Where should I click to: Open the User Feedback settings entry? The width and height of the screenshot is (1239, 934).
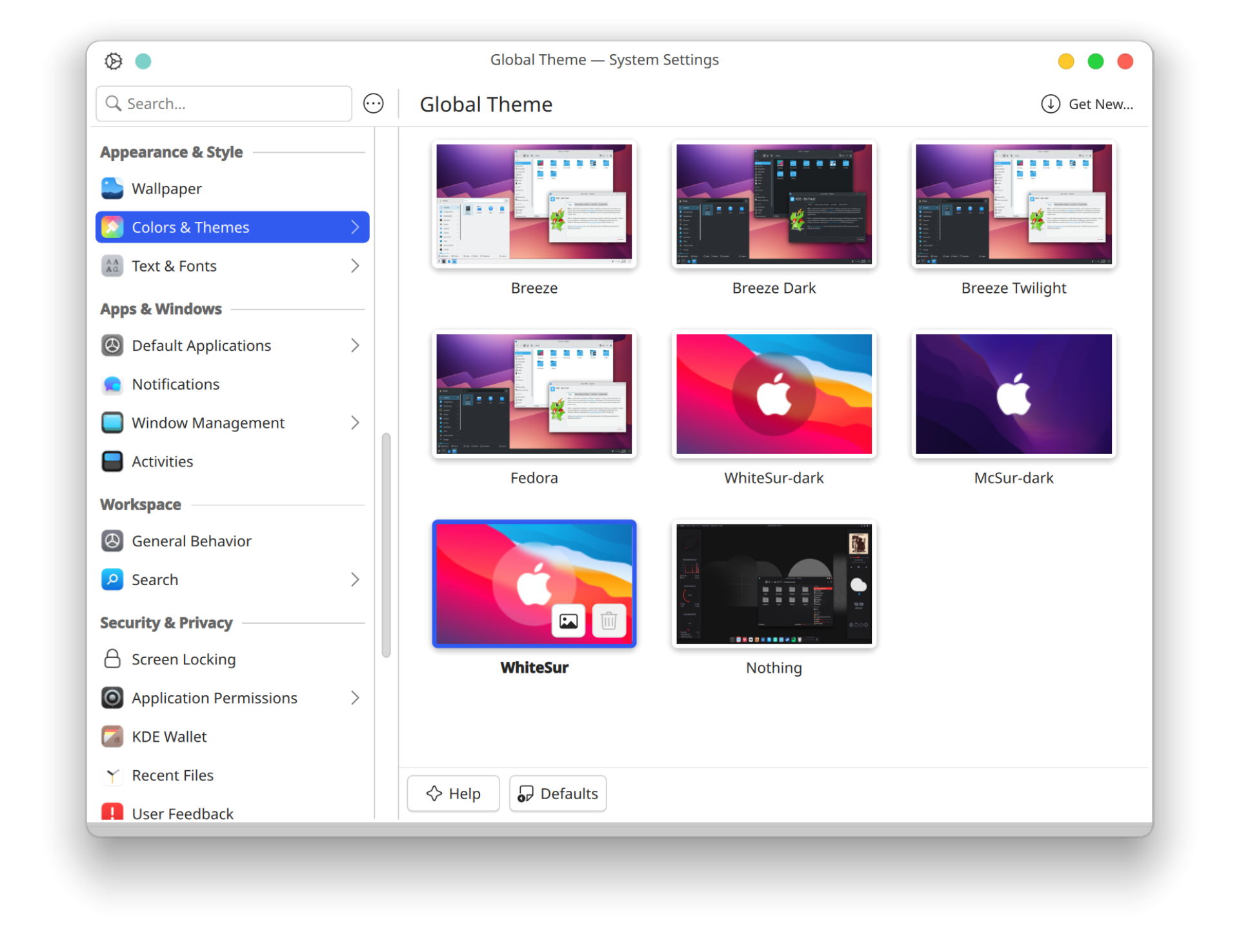tap(183, 813)
